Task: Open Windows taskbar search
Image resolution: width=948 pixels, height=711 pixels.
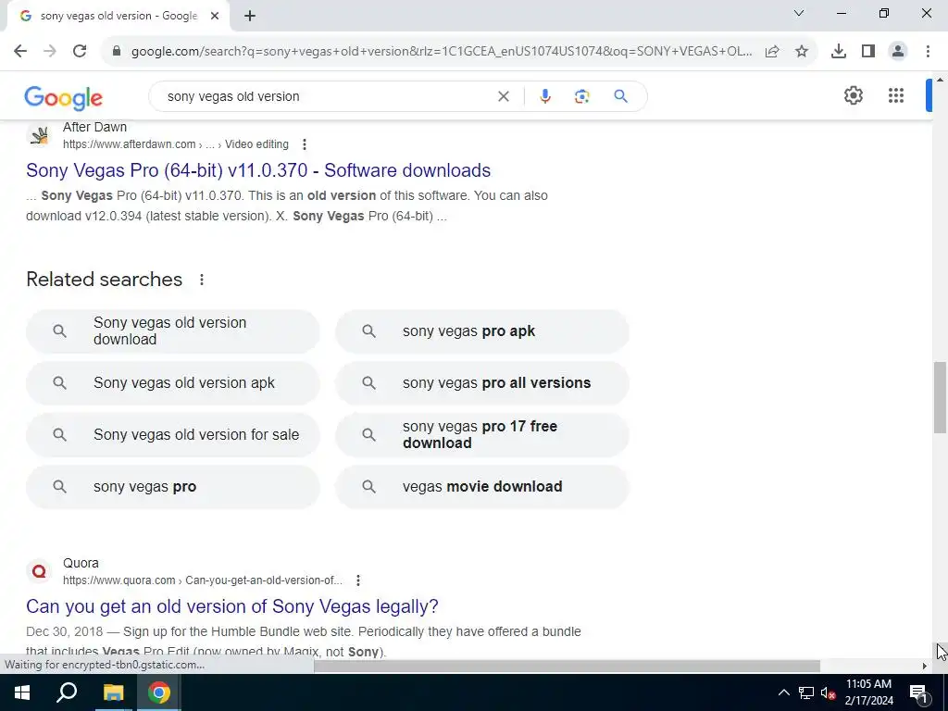Action: 67,692
